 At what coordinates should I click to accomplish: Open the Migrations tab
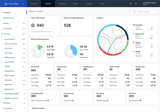(62, 4)
